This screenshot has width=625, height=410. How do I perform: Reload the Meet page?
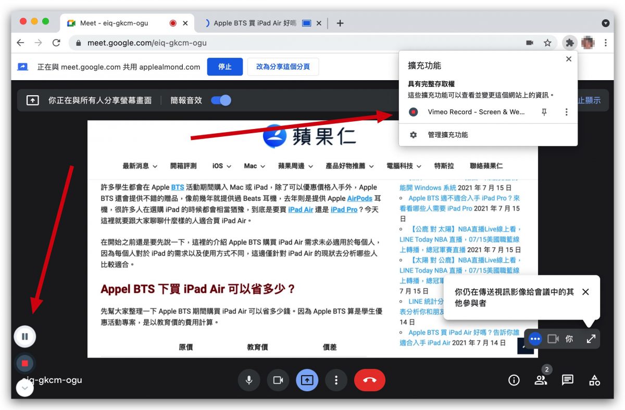click(56, 43)
